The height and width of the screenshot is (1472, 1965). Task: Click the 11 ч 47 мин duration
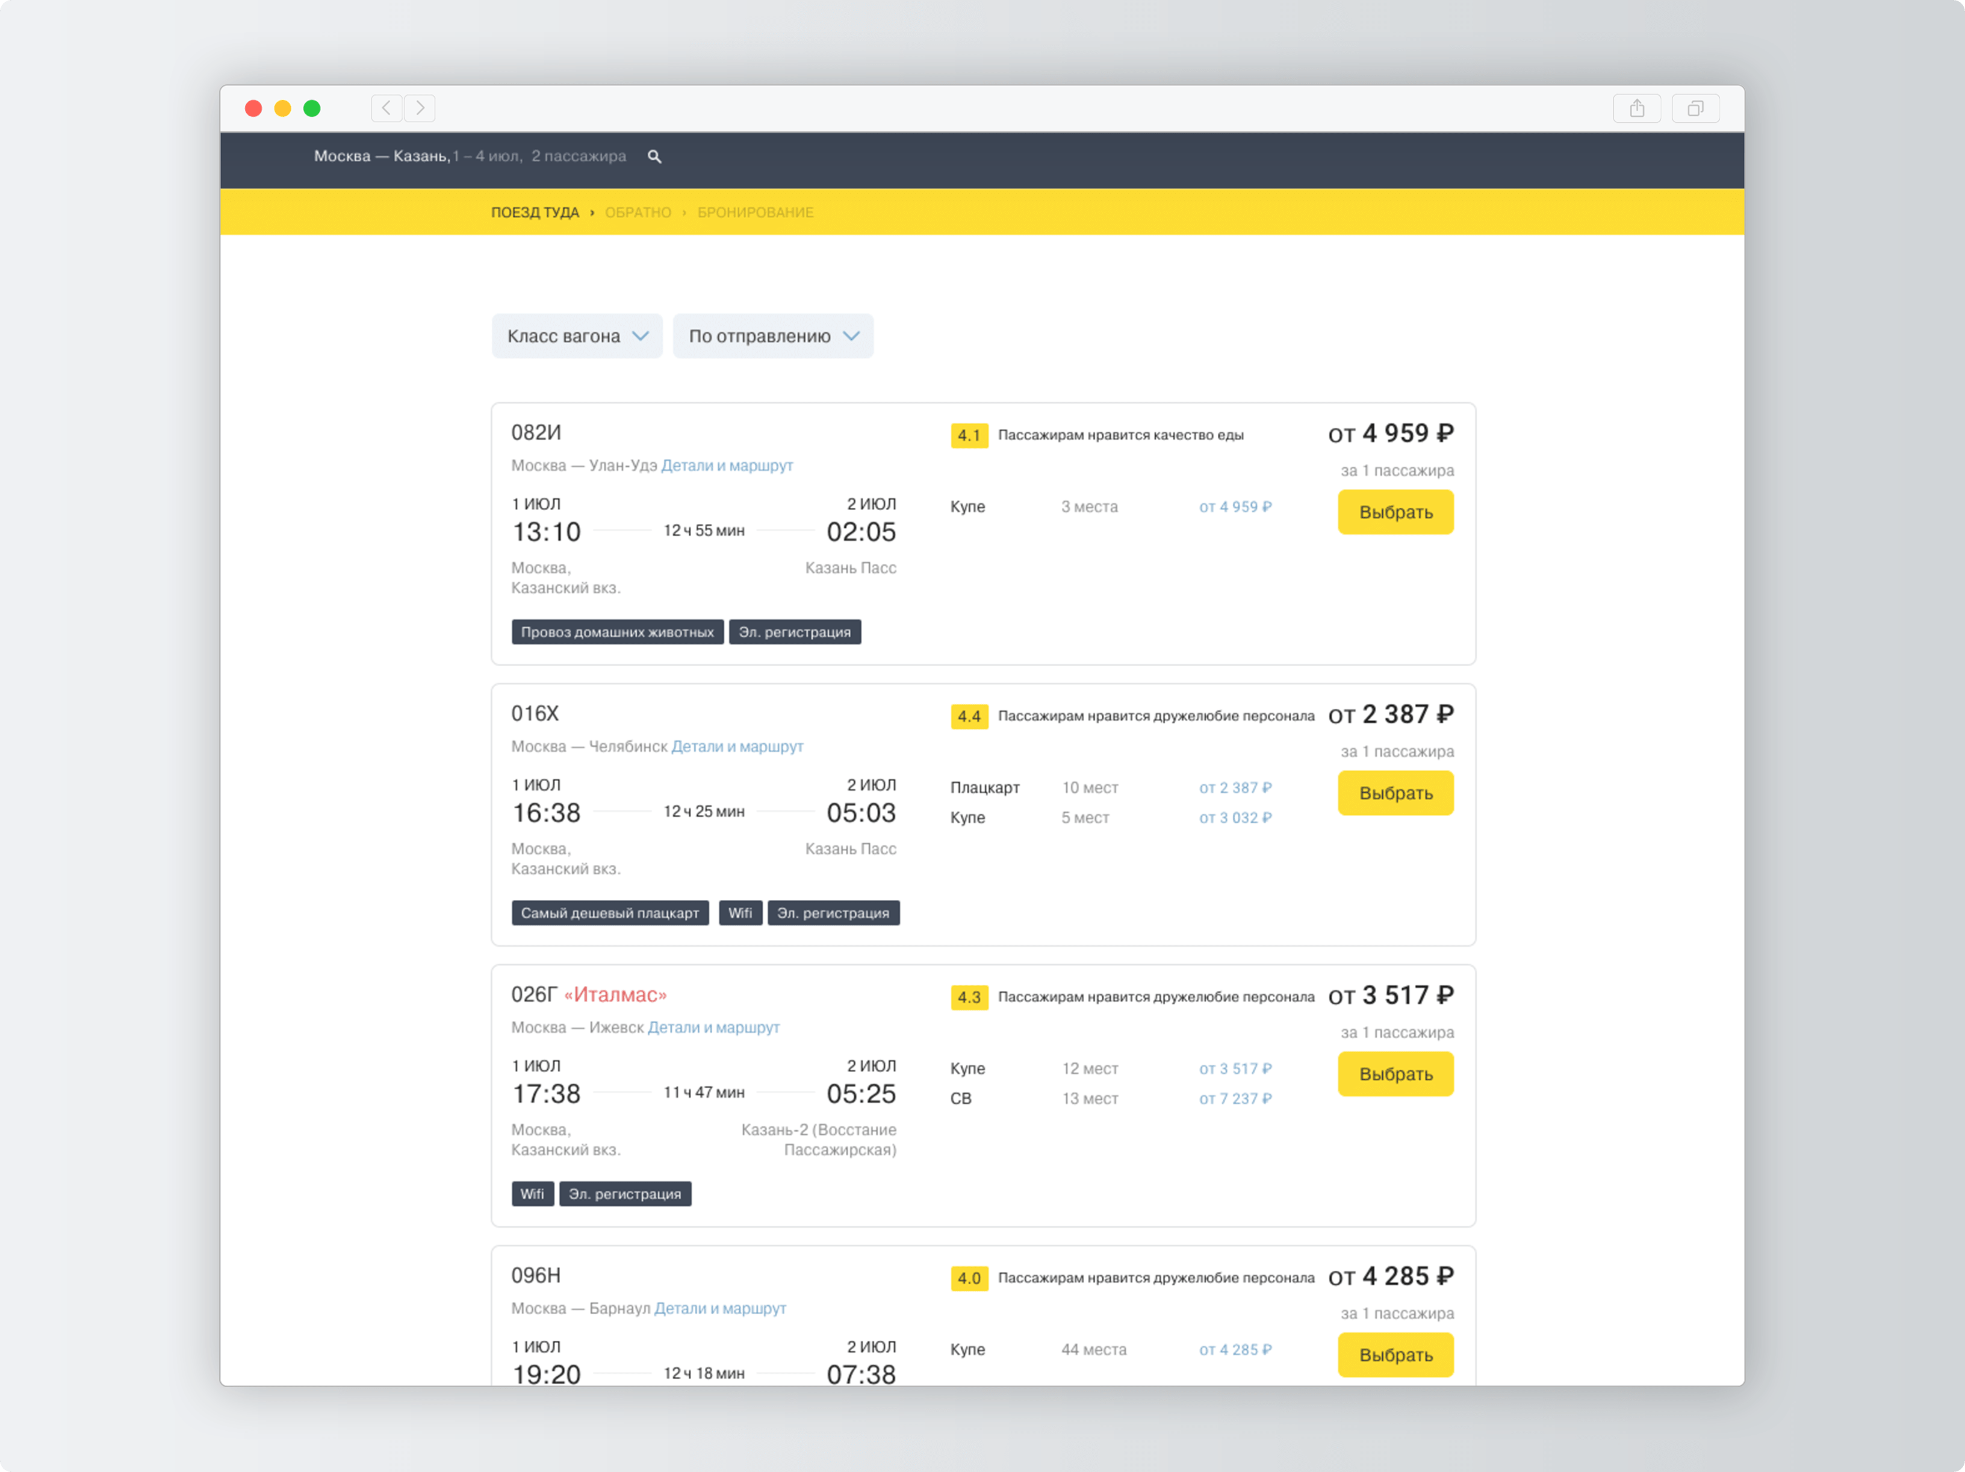point(704,1093)
